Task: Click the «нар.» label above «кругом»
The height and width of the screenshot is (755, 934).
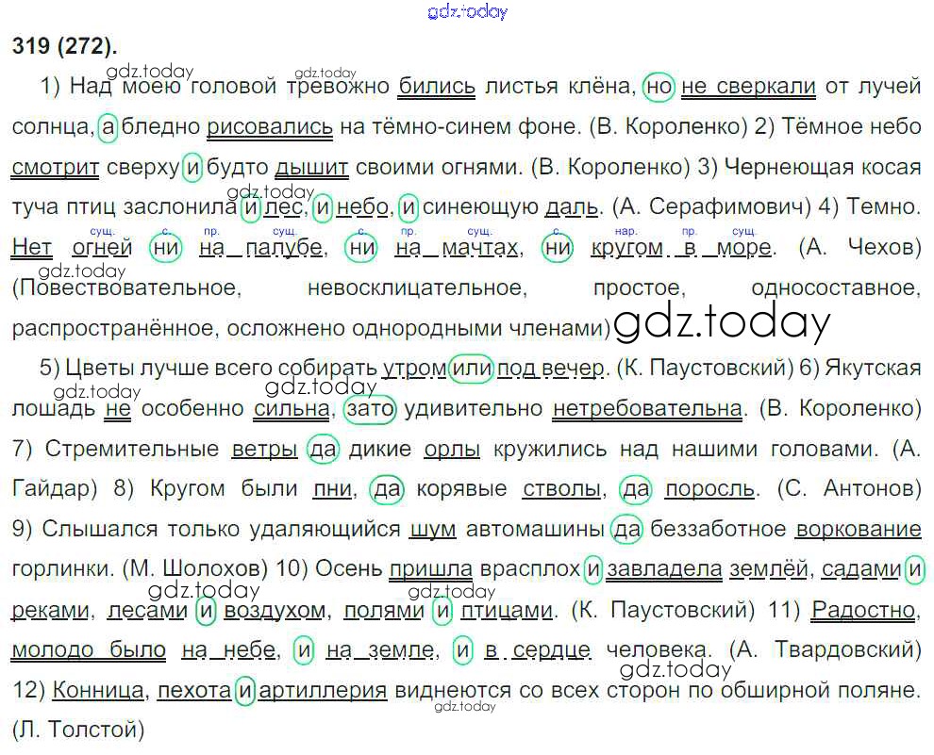Action: (x=625, y=231)
